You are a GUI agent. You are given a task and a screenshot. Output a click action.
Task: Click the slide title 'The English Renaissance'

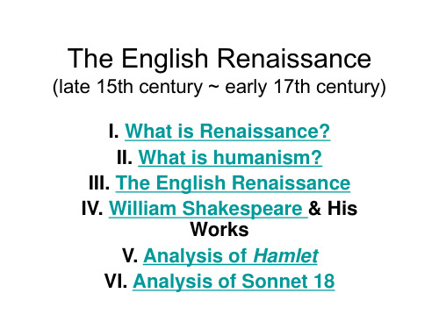click(x=219, y=59)
